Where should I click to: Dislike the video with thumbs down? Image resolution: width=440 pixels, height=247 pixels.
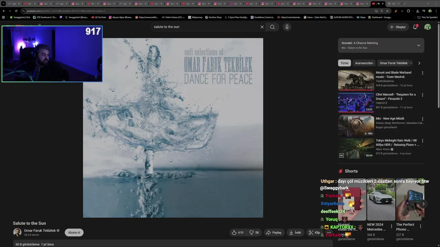click(x=254, y=233)
